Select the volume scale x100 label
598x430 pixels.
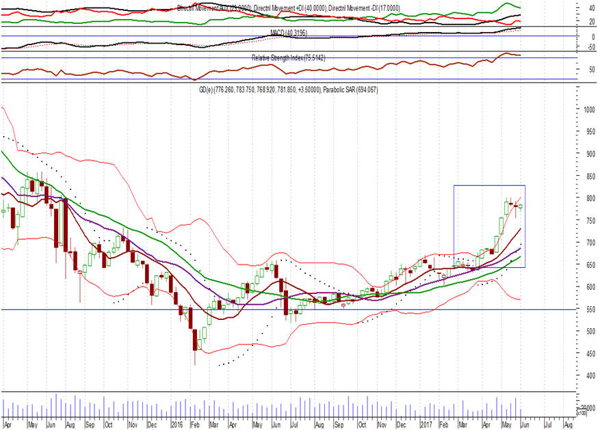click(x=582, y=413)
